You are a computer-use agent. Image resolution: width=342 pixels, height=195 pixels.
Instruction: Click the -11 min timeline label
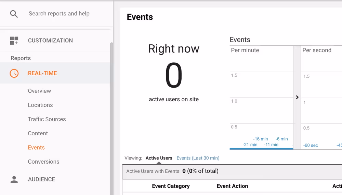pyautogui.click(x=271, y=145)
